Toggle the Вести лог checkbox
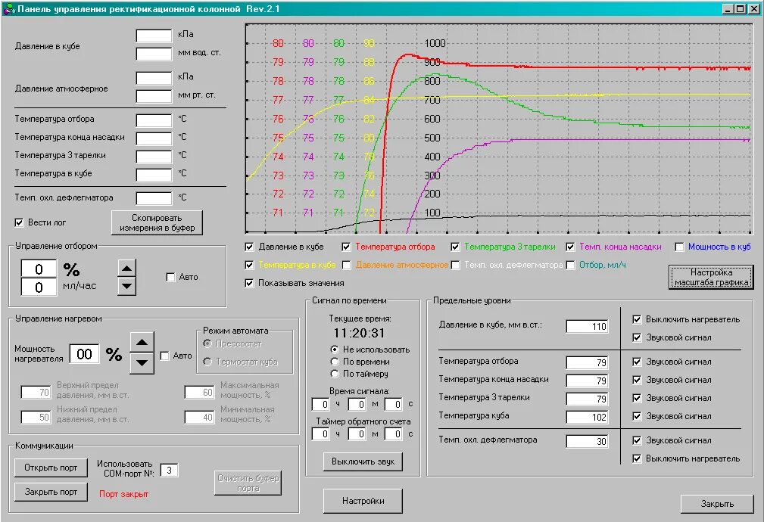764x522 pixels. 20,222
